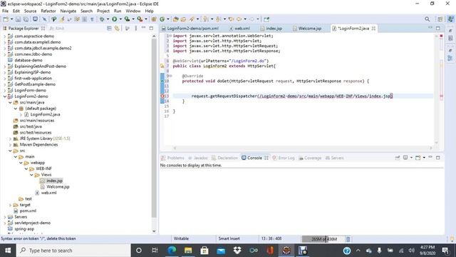The width and height of the screenshot is (456, 257).
Task: Click the Open Perspective icon
Action: pyautogui.click(x=440, y=19)
